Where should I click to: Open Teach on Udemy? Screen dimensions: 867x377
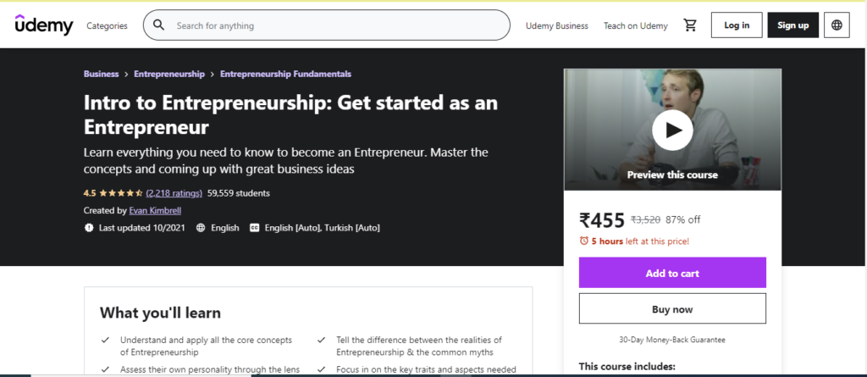635,25
